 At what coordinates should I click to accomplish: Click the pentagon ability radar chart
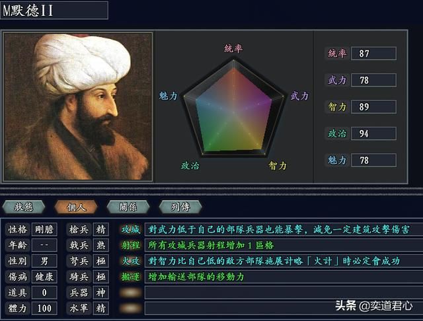click(x=233, y=107)
